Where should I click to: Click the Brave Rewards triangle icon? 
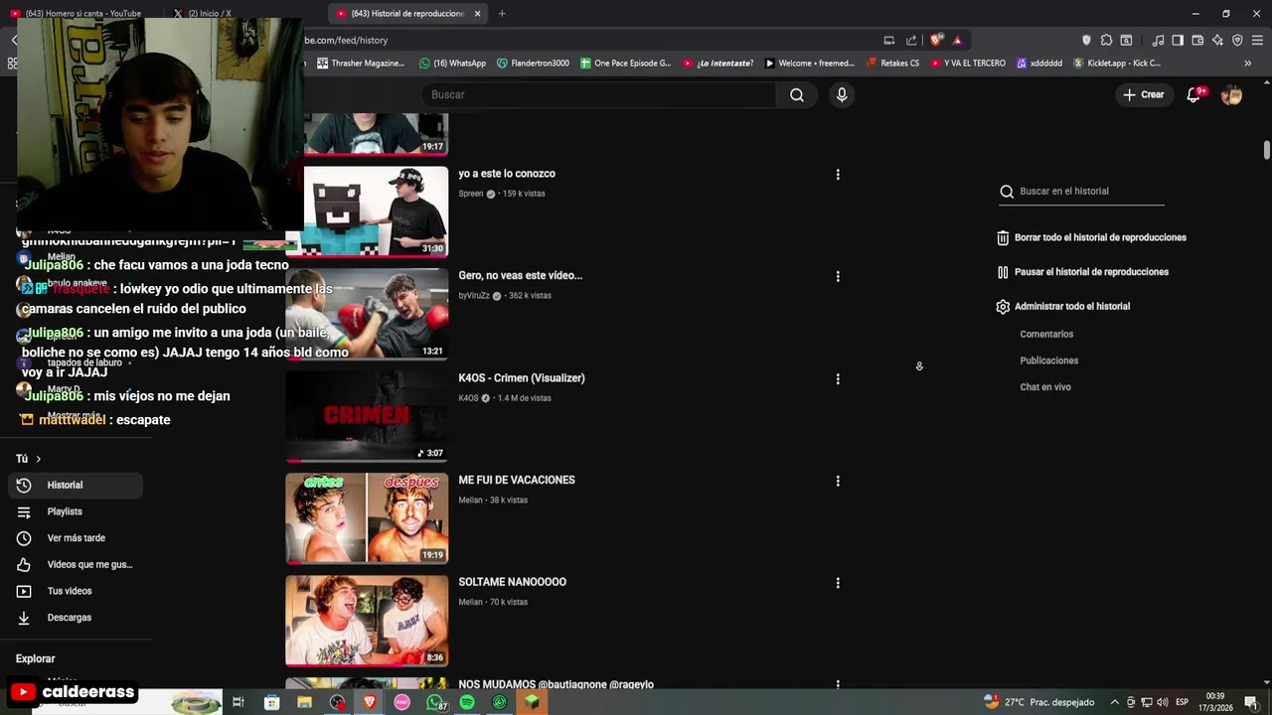[957, 41]
